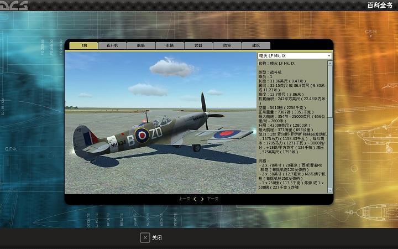The height and width of the screenshot is (249, 398).
Task: Switch to the 防空 (Air Defense) tab
Action: (227, 45)
